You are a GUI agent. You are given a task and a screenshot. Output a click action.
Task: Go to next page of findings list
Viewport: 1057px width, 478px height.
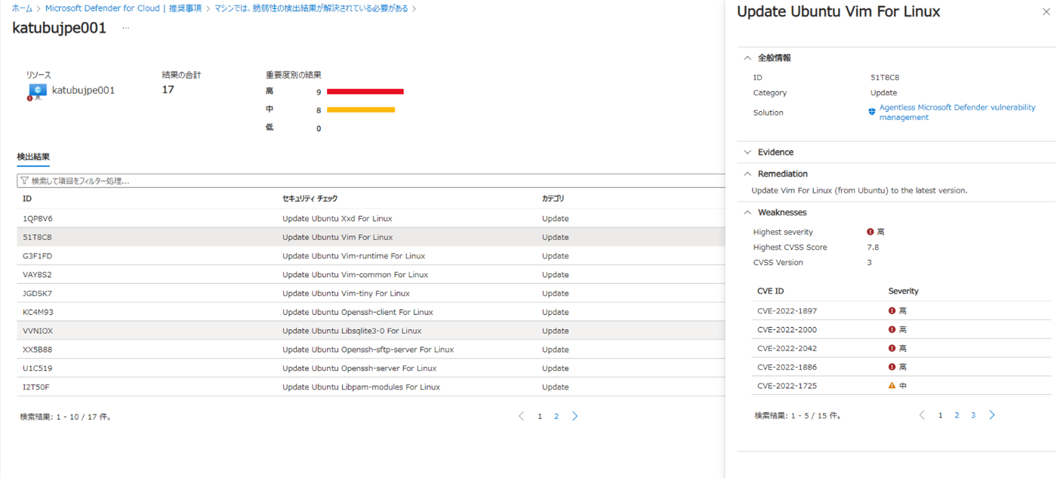(575, 416)
